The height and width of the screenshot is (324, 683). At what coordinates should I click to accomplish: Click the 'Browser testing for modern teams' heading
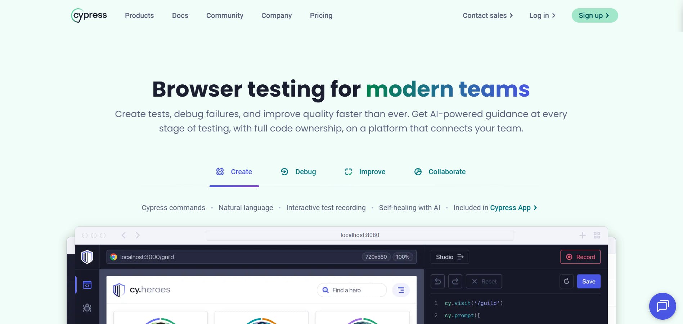coord(341,89)
